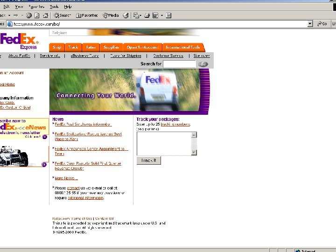Open the More News link

pyautogui.click(x=66, y=178)
